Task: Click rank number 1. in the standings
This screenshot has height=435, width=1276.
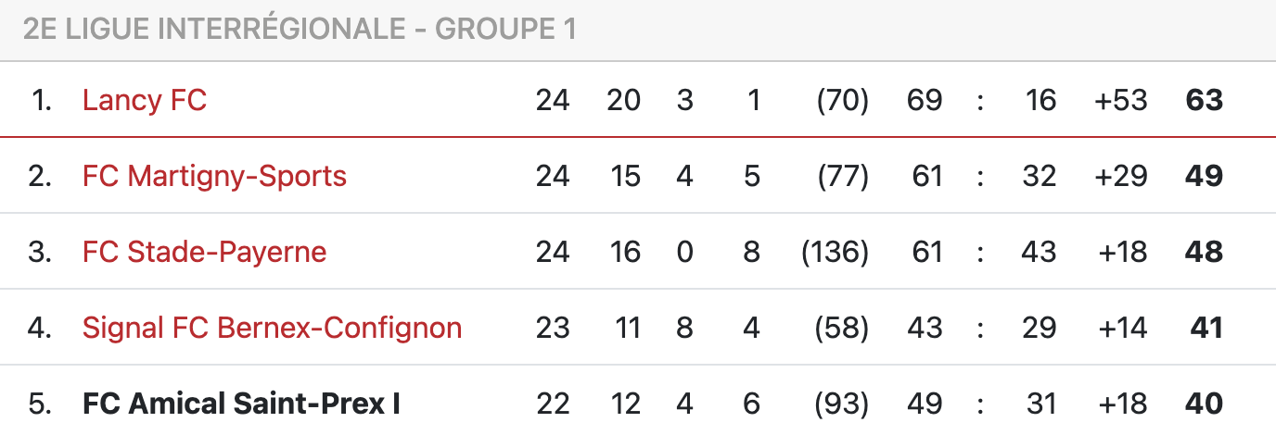Action: (x=41, y=100)
